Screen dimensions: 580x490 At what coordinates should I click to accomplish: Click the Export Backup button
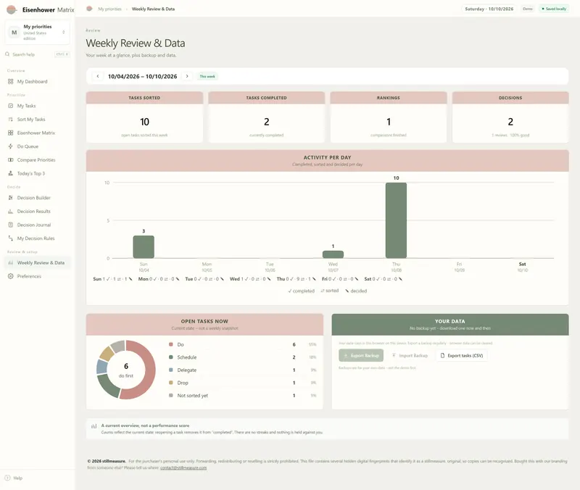click(x=361, y=355)
